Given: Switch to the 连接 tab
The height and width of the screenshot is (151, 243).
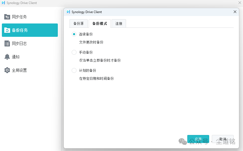Looking at the screenshot, I should [x=119, y=23].
